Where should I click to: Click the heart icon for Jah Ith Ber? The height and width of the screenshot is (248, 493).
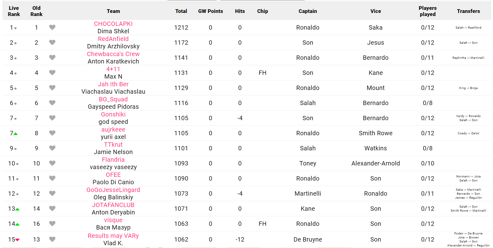pos(52,88)
